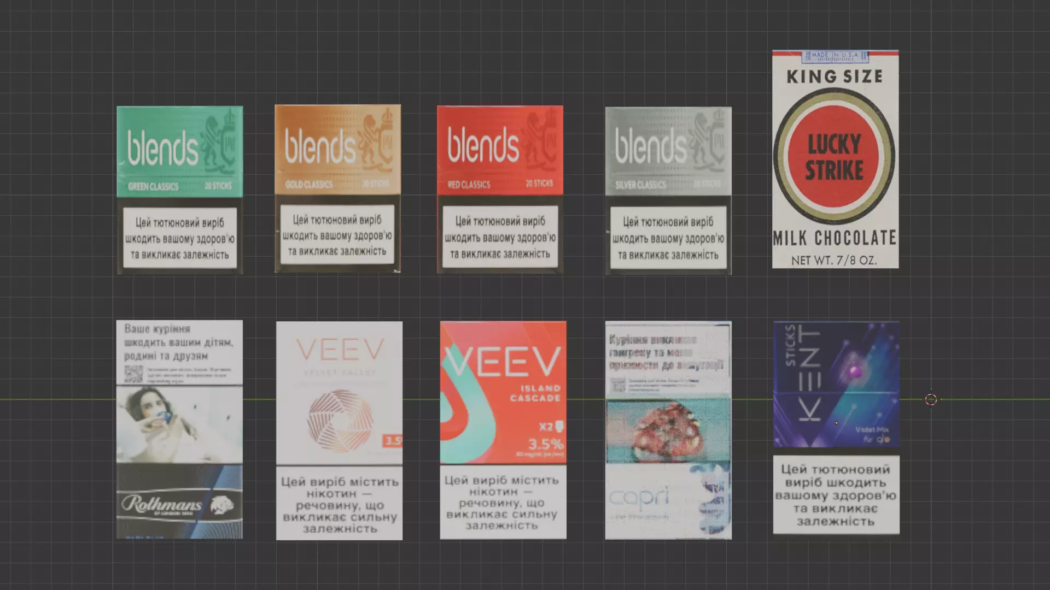Select the Lucky Strike Milk Chocolate pack
This screenshot has height=590, width=1050.
[835, 159]
